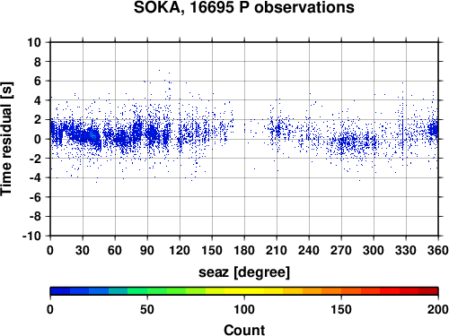Screen dimensions: 449x336
Task: Click the Time residual [s] axis label
Action: click(6, 139)
